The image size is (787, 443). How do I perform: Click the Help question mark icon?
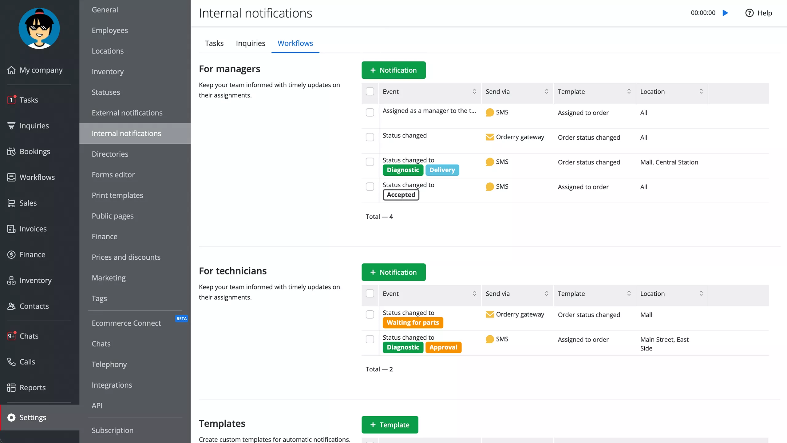[x=749, y=13]
